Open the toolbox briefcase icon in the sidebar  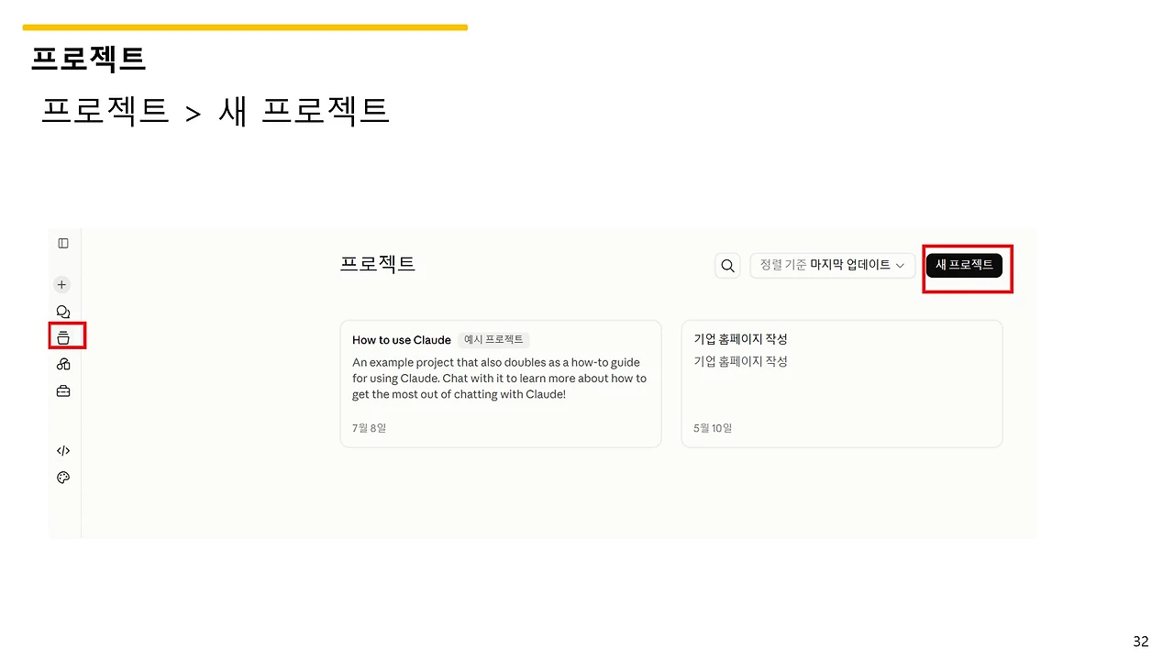63,391
